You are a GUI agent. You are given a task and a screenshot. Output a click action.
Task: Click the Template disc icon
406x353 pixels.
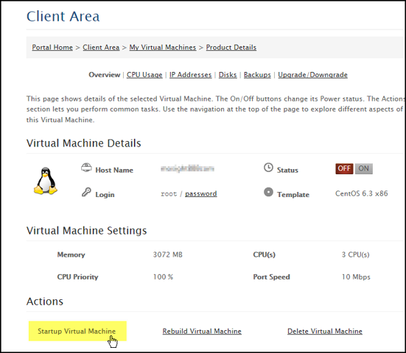click(268, 192)
